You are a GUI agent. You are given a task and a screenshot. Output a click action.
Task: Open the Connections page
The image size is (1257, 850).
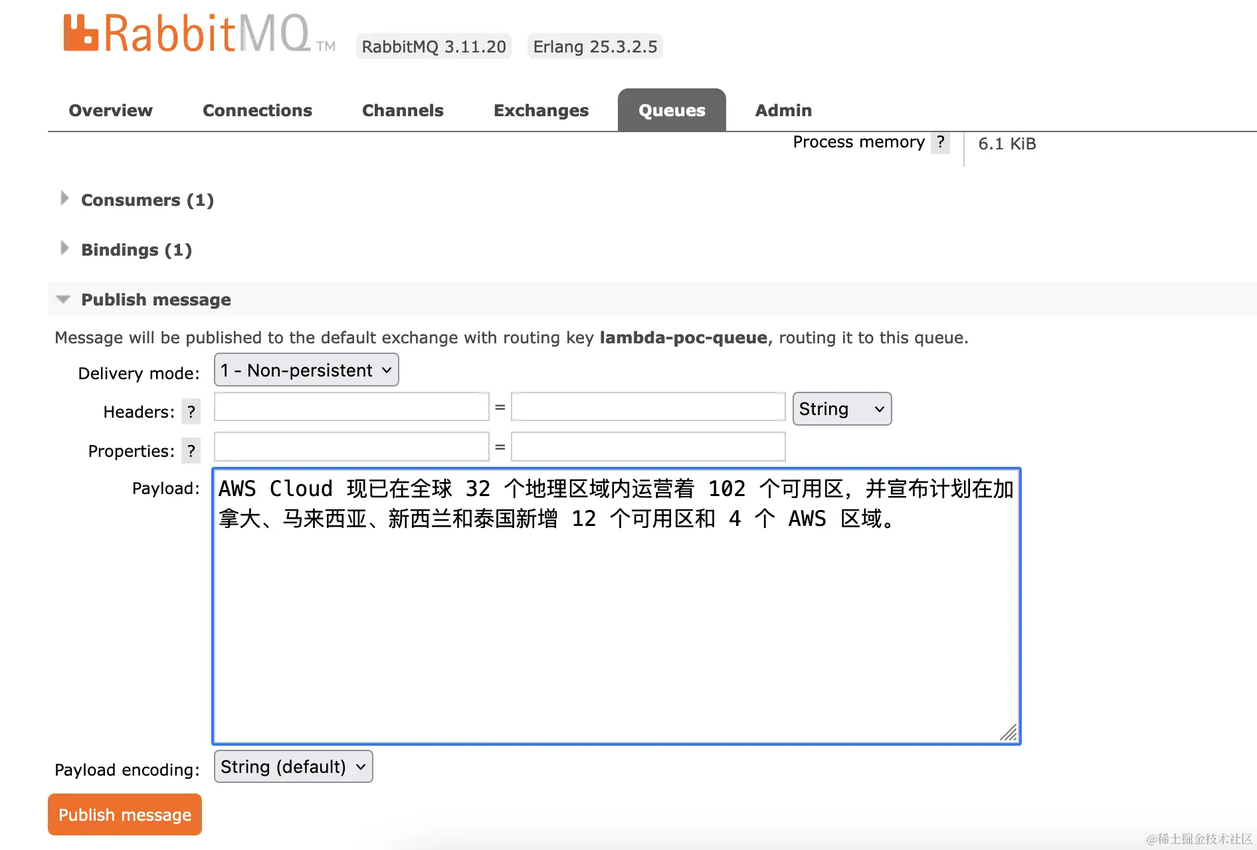click(x=257, y=110)
